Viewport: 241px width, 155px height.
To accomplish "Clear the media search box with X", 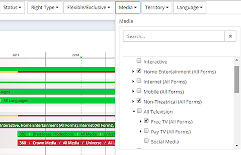I will coord(230,36).
